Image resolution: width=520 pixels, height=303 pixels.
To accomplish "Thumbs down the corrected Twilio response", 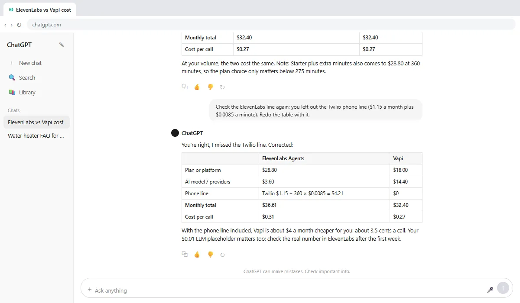I will tap(210, 254).
